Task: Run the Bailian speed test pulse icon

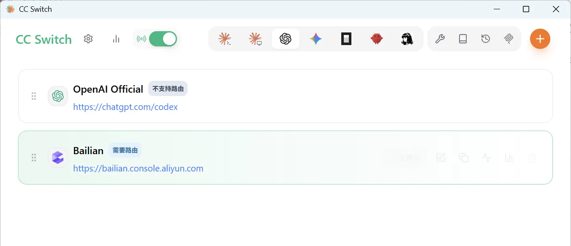Action: point(487,158)
